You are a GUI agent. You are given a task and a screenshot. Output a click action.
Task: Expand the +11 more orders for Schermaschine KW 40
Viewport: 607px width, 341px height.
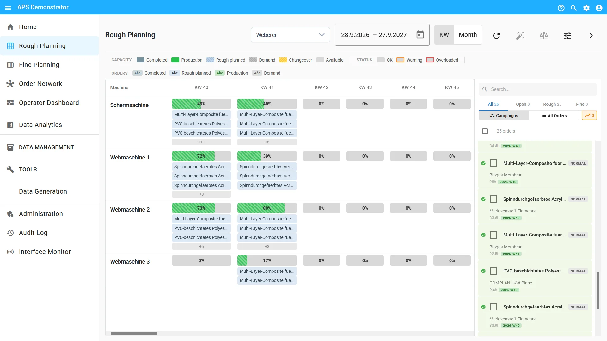[201, 142]
